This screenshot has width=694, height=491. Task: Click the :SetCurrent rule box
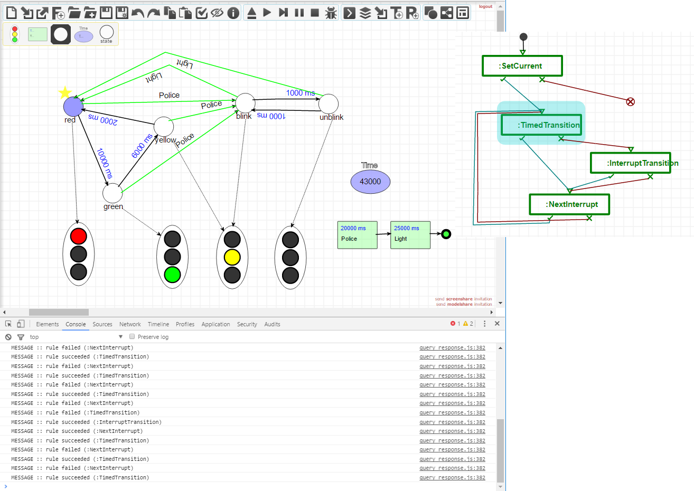coord(522,66)
